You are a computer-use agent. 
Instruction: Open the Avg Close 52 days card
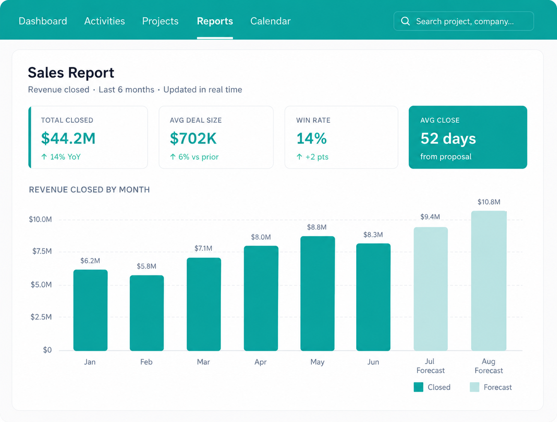[x=468, y=137]
